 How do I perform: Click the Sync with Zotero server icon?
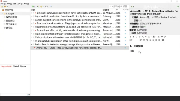pos(178,7)
